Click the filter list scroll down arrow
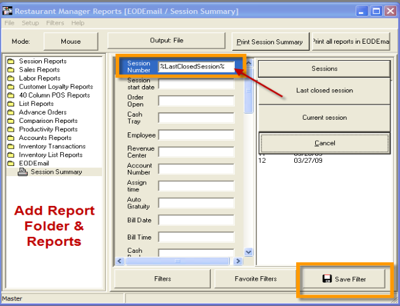This screenshot has width=400, height=306. [249, 252]
